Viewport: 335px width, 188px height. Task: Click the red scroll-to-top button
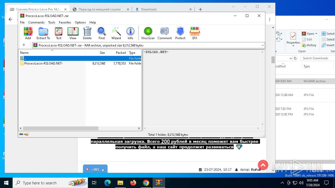click(x=263, y=165)
